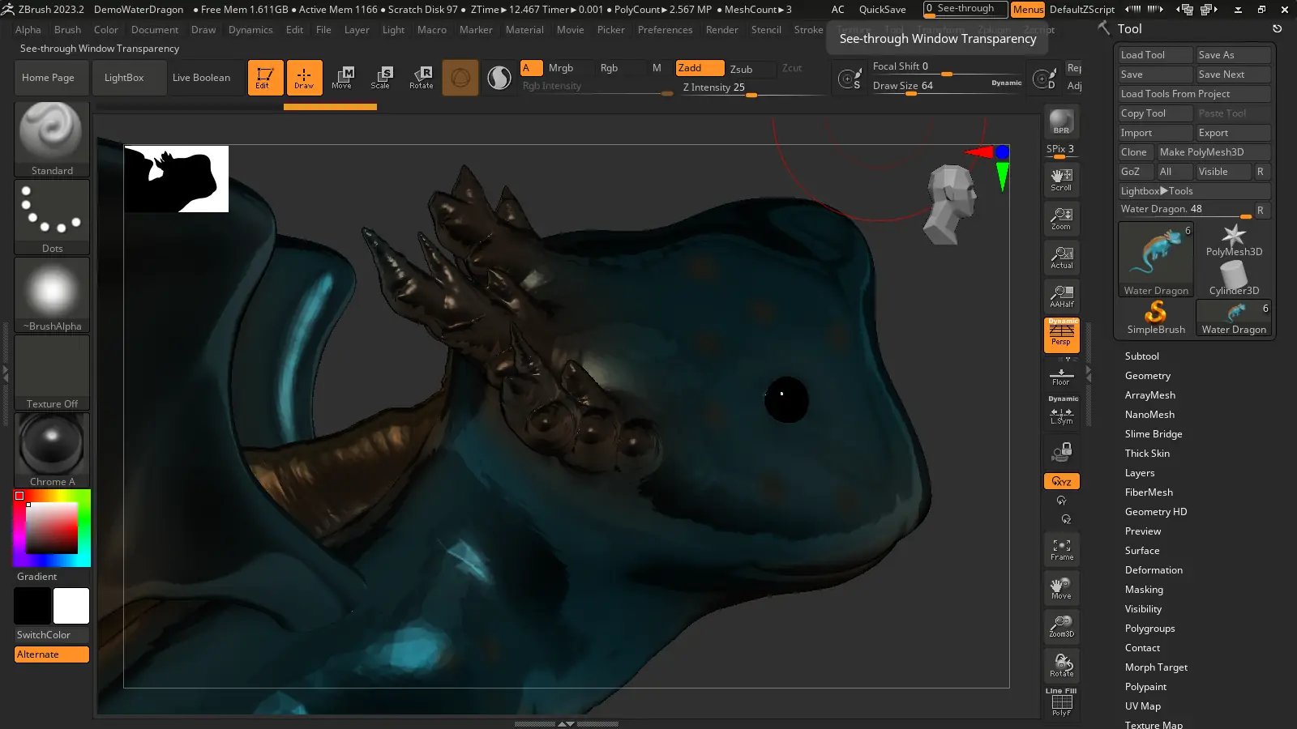The width and height of the screenshot is (1297, 729).
Task: Toggle Perspective mode button
Action: [1061, 335]
